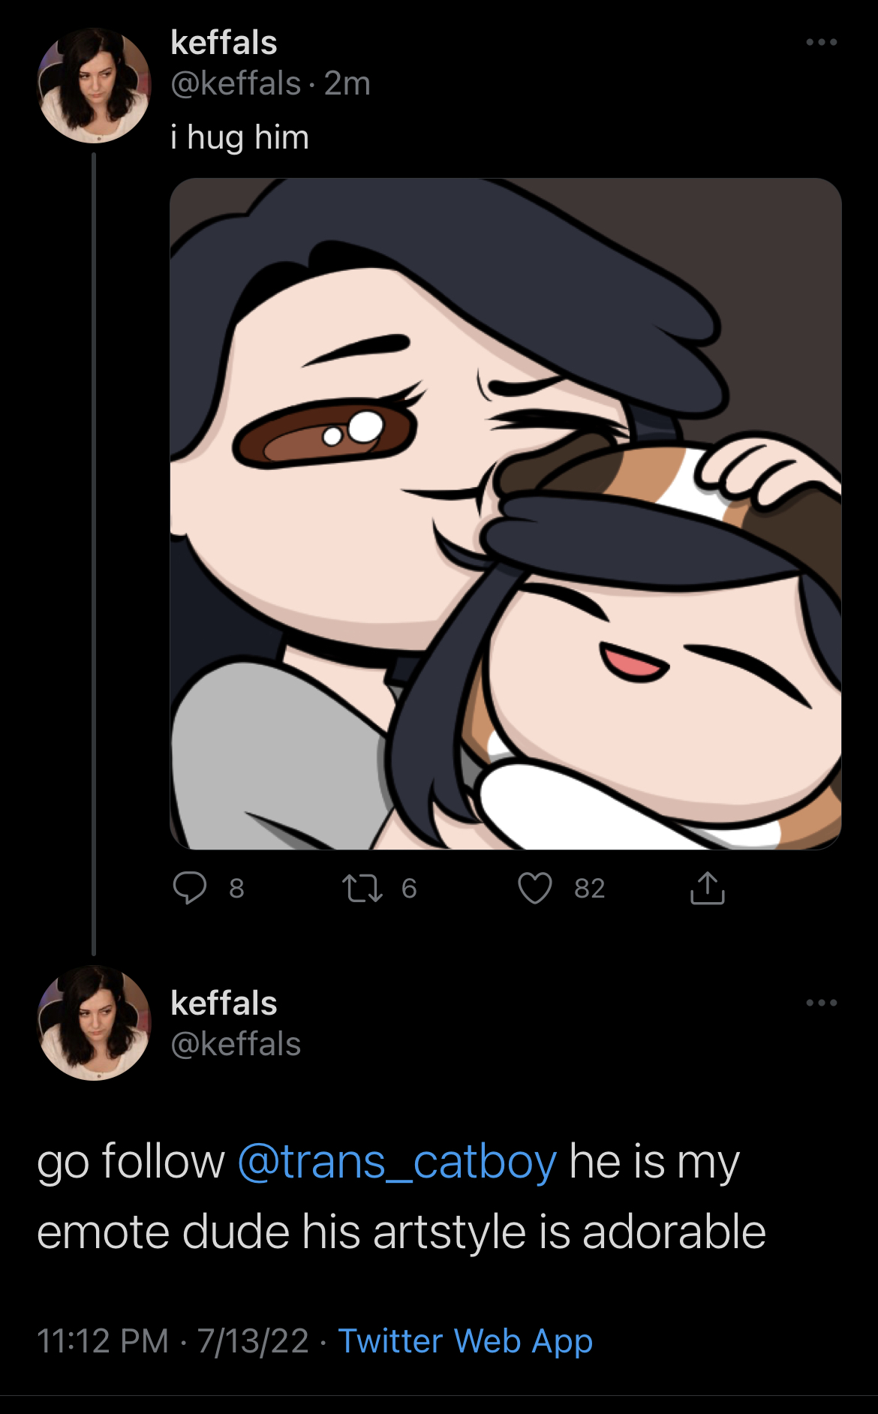Screen dimensions: 878x1414
Task: Open @keffals handle under second tweet
Action: coord(236,1044)
